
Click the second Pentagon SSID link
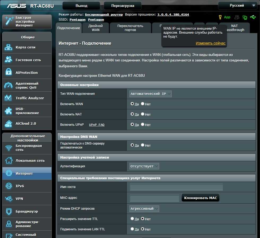(x=96, y=20)
